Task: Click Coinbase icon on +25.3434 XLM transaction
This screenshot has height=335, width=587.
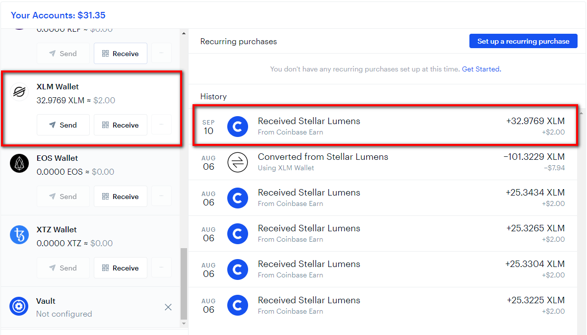Action: pyautogui.click(x=238, y=198)
